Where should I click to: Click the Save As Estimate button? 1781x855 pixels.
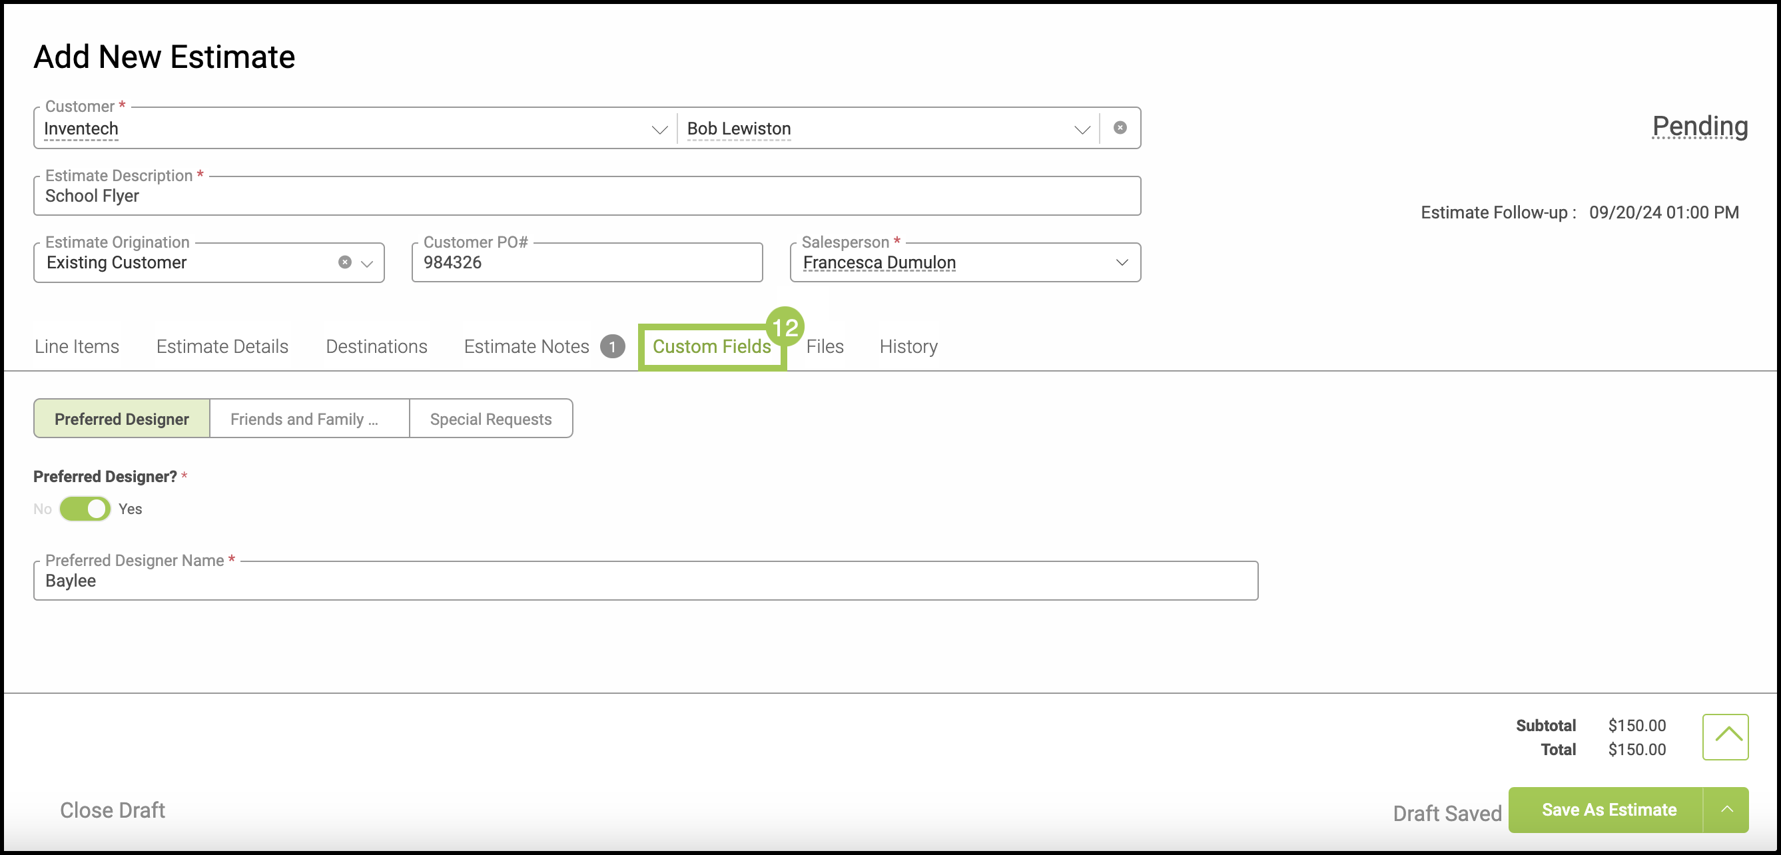1608,809
